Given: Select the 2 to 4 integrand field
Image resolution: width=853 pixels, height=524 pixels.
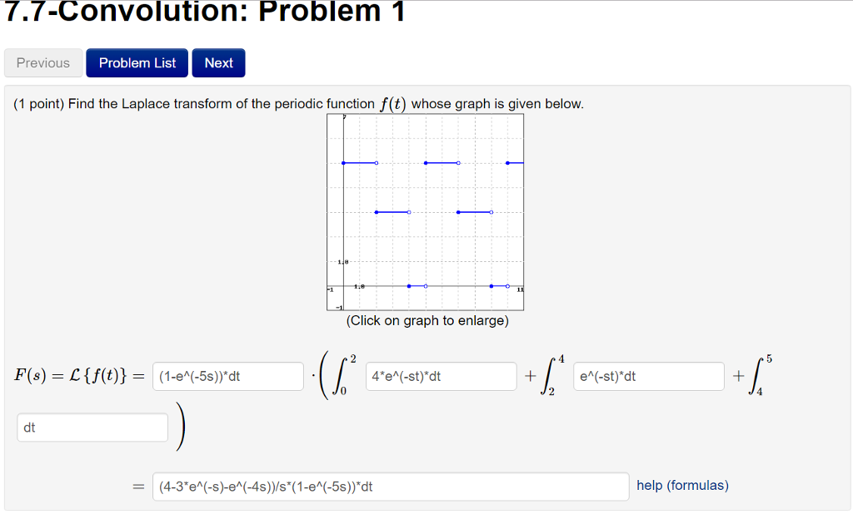Looking at the screenshot, I should pos(648,376).
